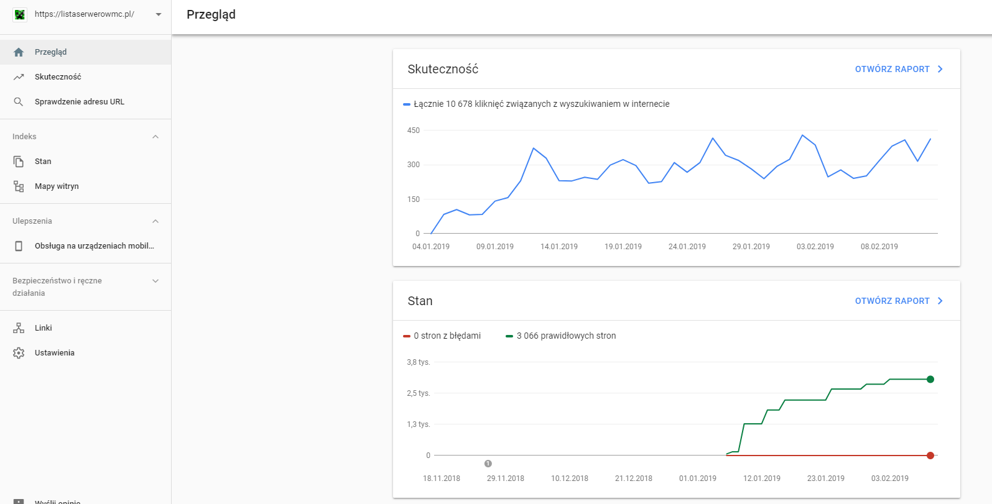Click the mobile device icon under Ulepszenia
The width and height of the screenshot is (992, 504).
click(19, 246)
